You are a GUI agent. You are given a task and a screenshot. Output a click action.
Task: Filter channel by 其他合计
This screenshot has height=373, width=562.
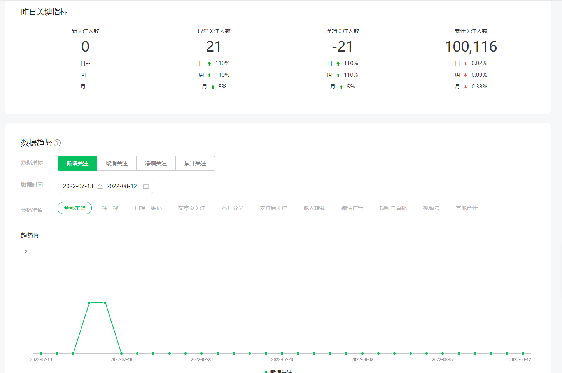[x=466, y=208]
